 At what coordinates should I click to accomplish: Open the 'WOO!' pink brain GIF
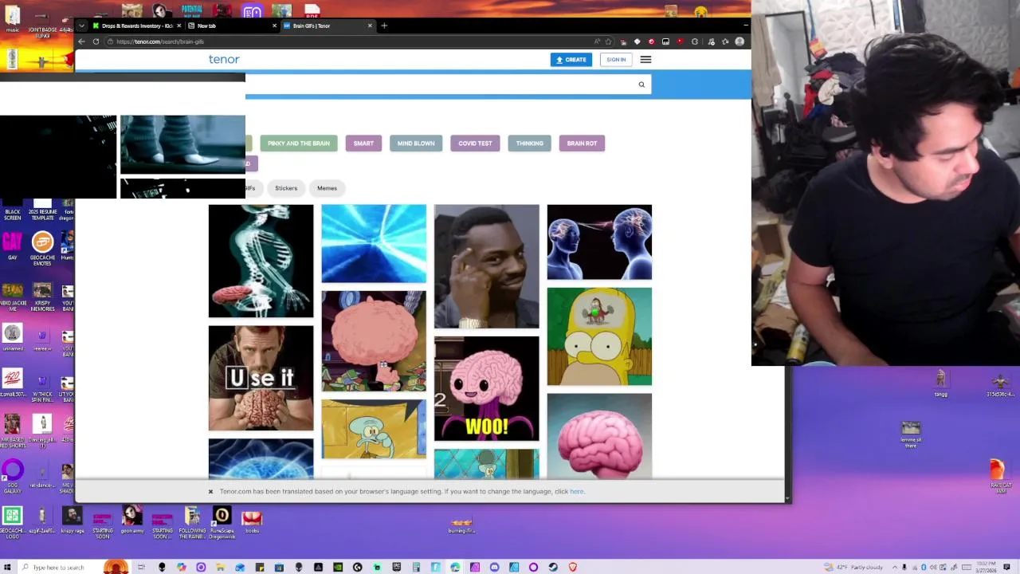[x=486, y=388]
